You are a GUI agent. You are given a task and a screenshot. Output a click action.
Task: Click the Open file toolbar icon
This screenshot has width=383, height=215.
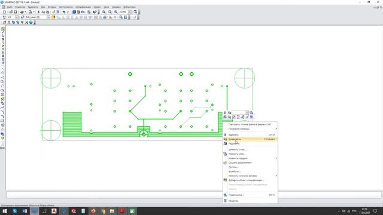pos(11,12)
